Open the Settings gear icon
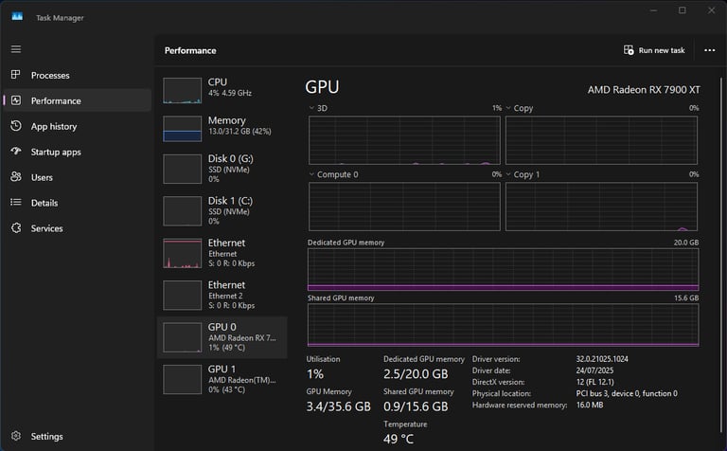727x451 pixels. click(x=16, y=437)
